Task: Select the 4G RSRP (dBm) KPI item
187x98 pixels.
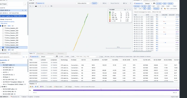Action: point(14,65)
